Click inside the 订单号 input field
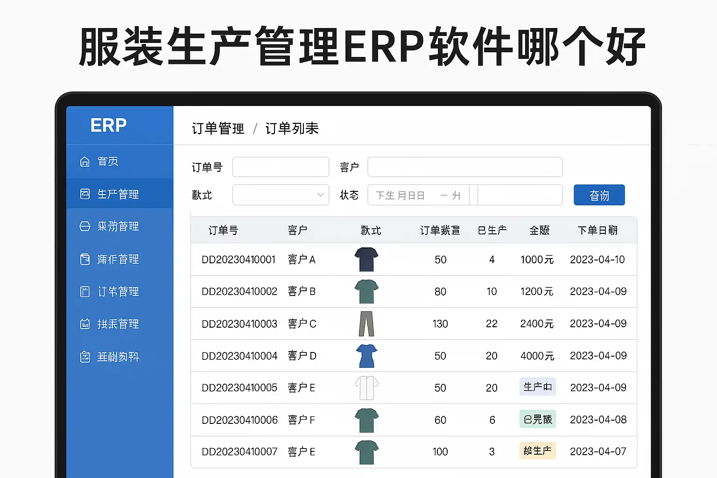 (281, 167)
